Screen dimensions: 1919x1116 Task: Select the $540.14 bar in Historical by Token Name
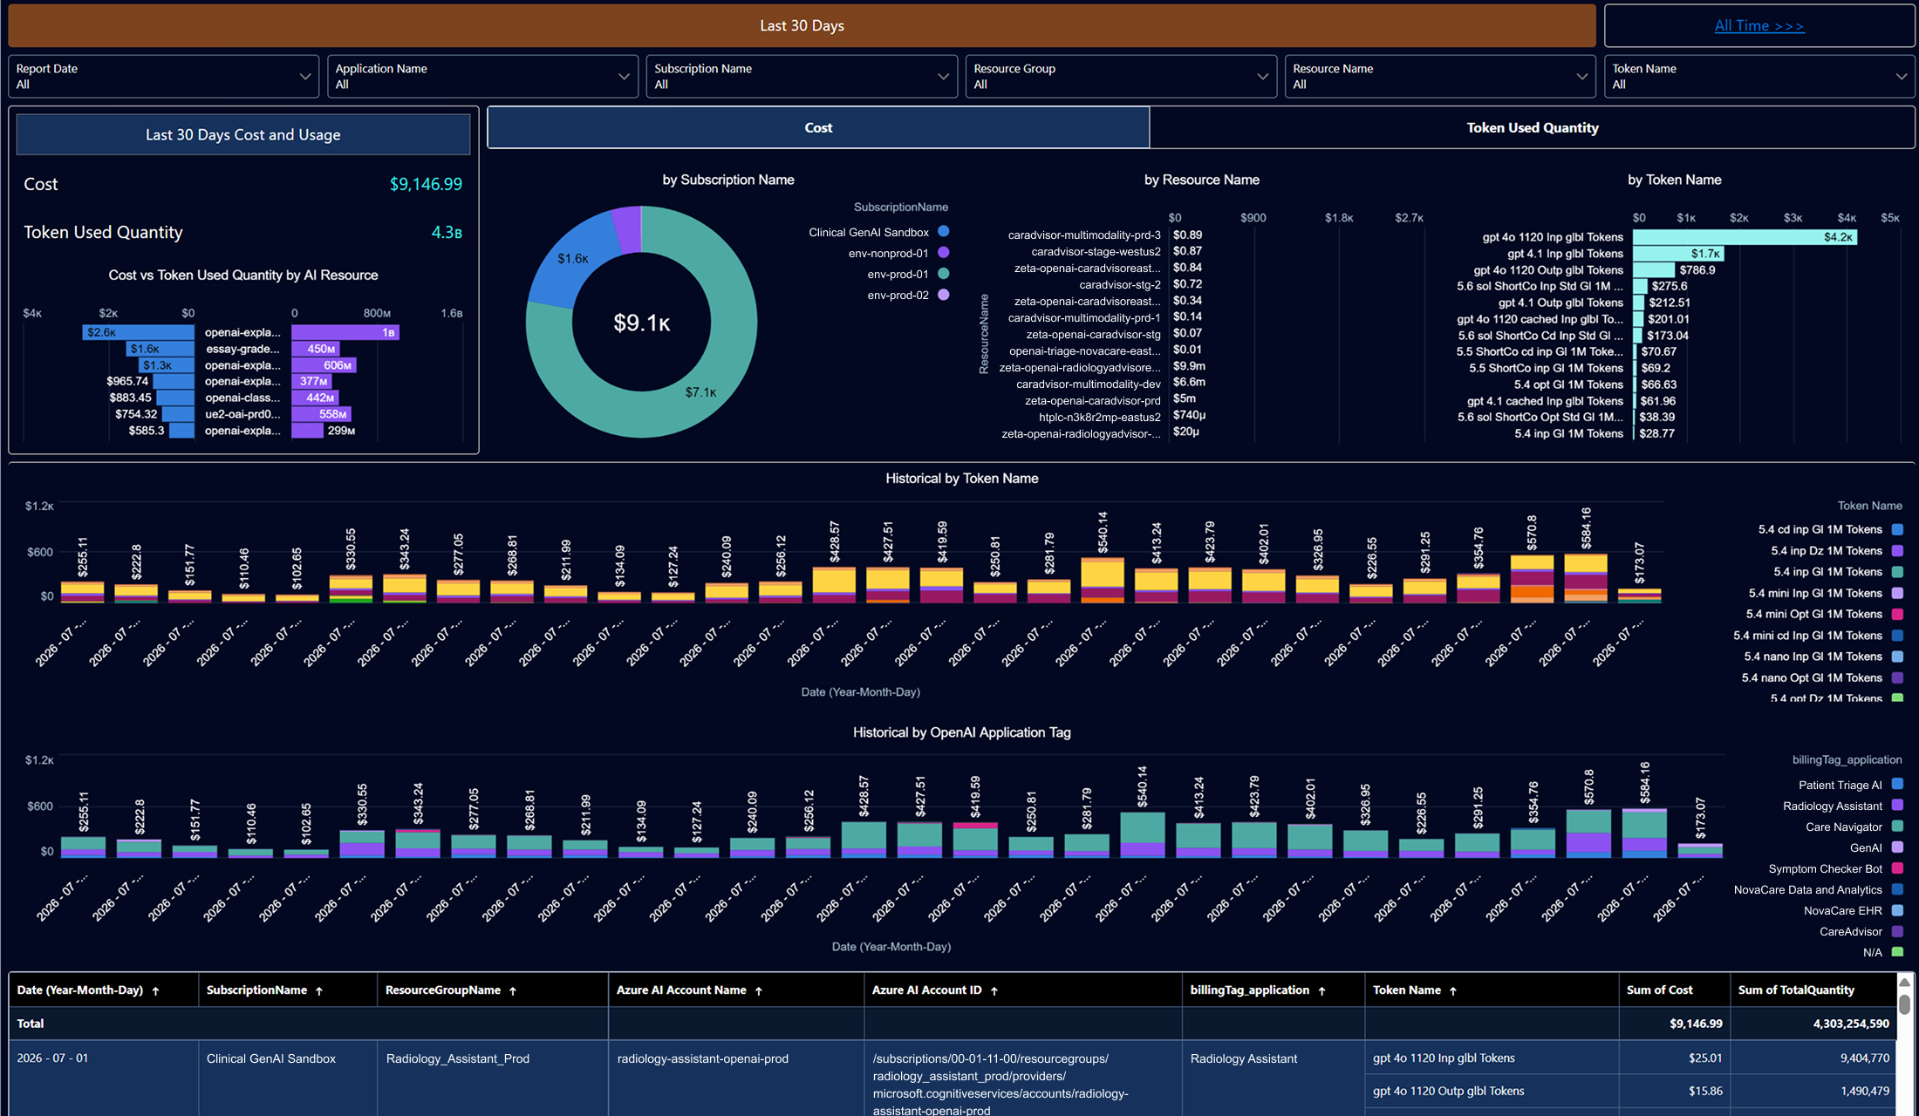coord(1103,579)
